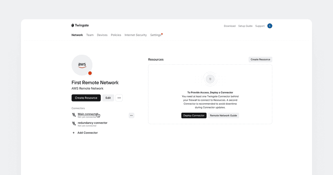Switch to the Network tab
The image size is (333, 175).
(x=77, y=35)
